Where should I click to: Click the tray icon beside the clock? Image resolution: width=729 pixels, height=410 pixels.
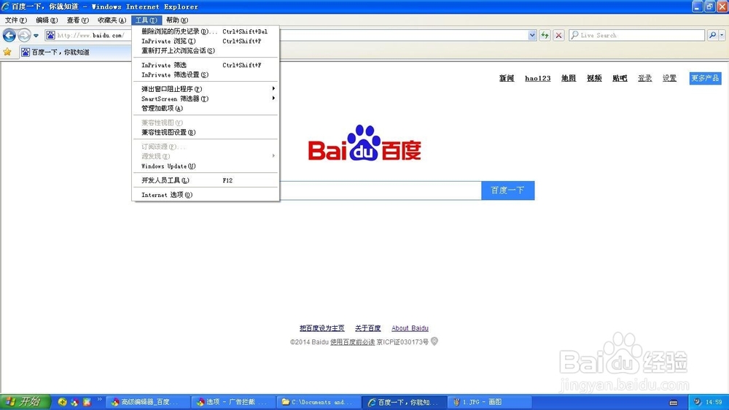tap(698, 402)
